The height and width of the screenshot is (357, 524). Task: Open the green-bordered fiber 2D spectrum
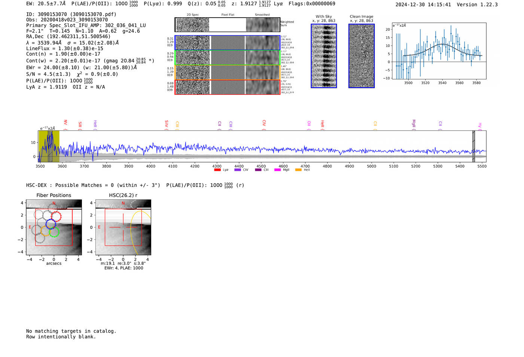tap(228, 58)
